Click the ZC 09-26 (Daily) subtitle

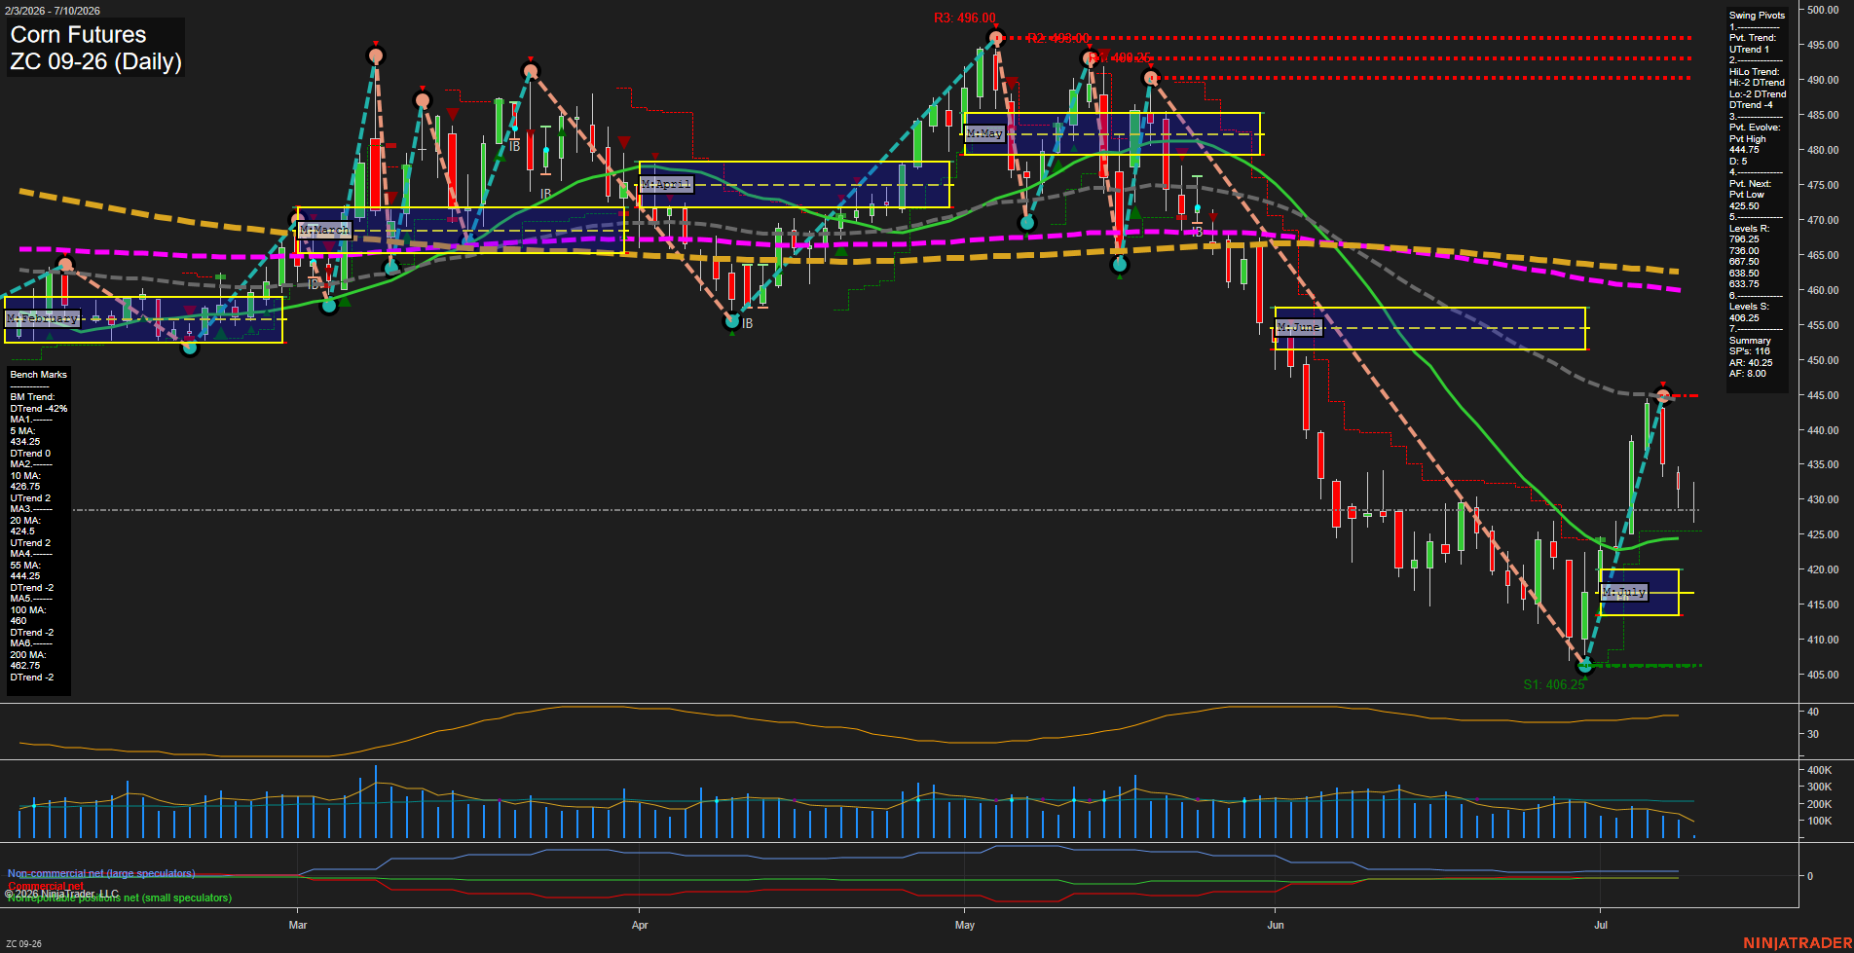[95, 61]
